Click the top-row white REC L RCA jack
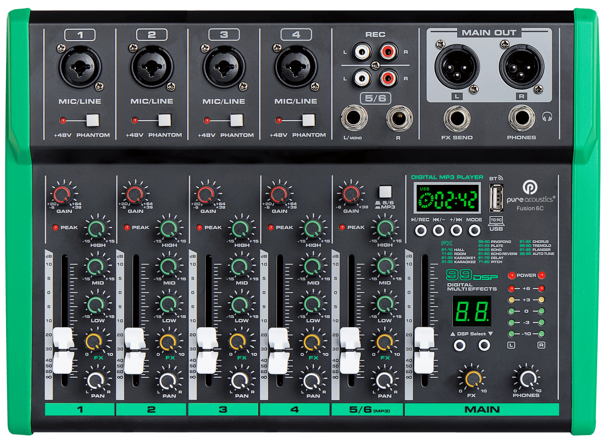Image resolution: width=606 pixels, height=444 pixels. click(x=362, y=52)
